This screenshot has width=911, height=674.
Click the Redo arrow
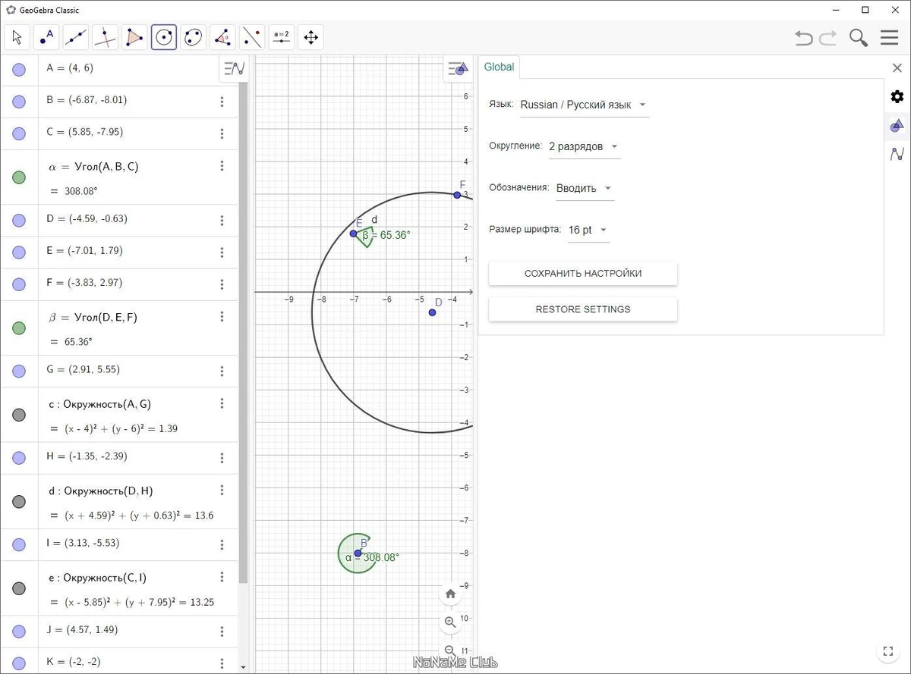point(827,38)
